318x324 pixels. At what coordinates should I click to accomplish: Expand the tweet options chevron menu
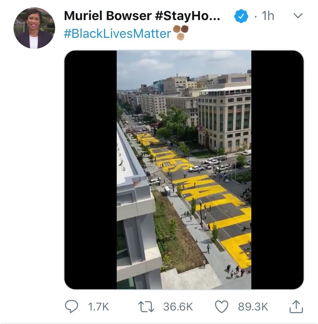pyautogui.click(x=298, y=16)
